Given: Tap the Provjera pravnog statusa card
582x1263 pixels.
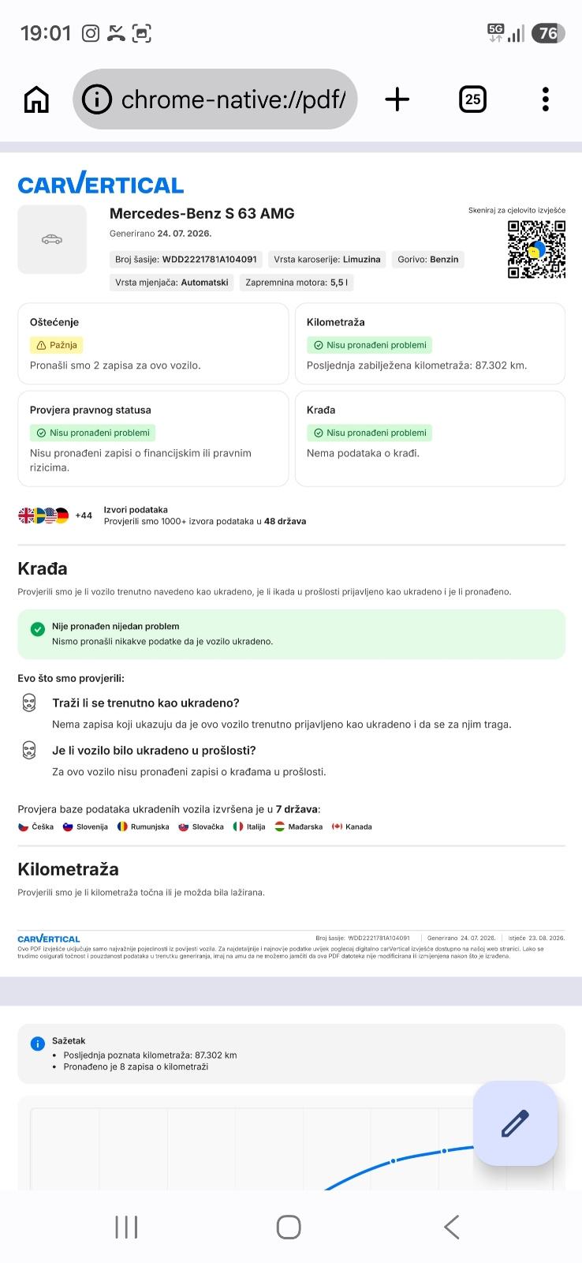Looking at the screenshot, I should pyautogui.click(x=153, y=438).
